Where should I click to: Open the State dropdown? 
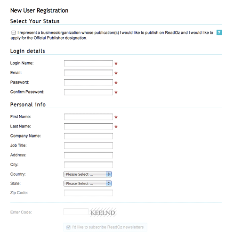88,184
